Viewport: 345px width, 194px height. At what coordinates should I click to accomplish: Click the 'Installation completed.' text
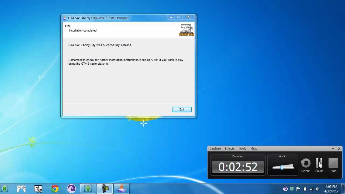(83, 30)
